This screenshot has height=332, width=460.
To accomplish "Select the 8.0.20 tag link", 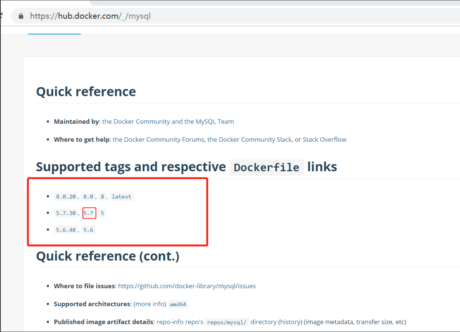I will (66, 196).
